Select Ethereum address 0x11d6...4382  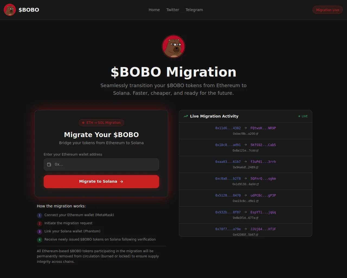[228, 128]
